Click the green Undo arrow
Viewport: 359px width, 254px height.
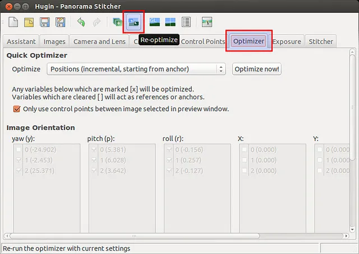coord(81,22)
